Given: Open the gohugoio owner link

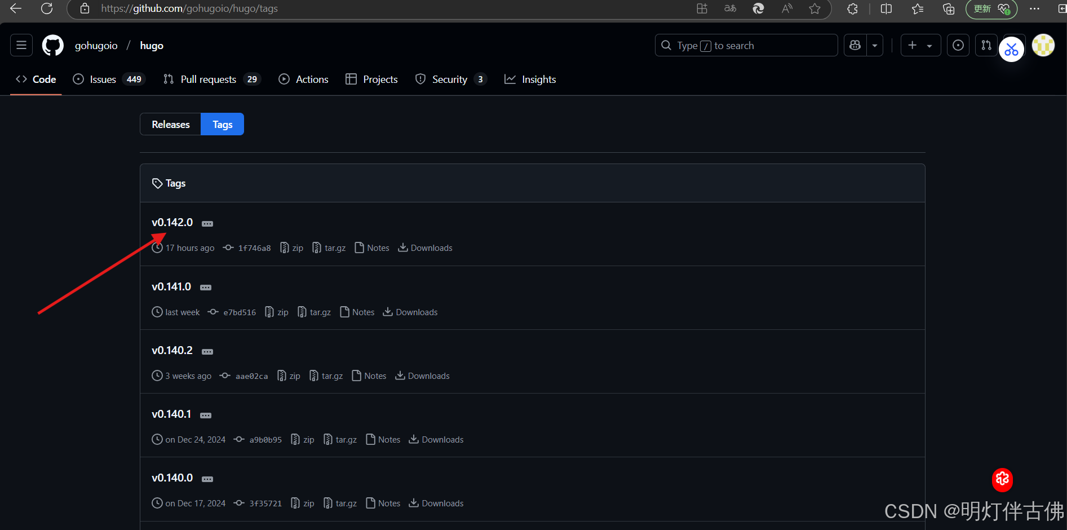Looking at the screenshot, I should (x=96, y=45).
